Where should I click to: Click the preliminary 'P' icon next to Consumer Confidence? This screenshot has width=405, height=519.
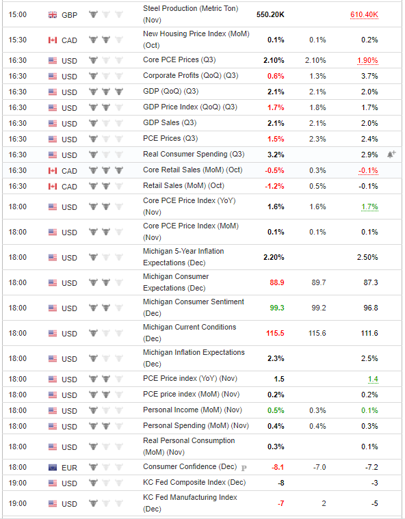244,468
